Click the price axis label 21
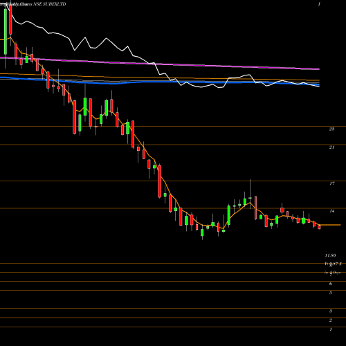346x346 pixels. pyautogui.click(x=331, y=147)
